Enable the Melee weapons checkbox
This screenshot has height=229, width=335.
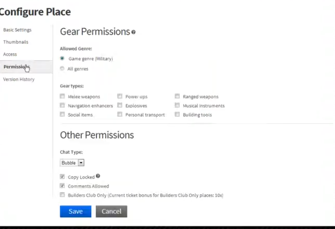(x=63, y=96)
